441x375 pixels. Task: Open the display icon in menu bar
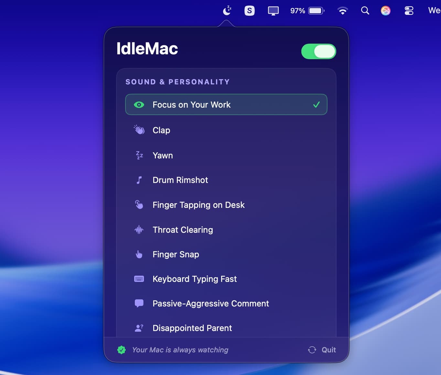point(273,11)
